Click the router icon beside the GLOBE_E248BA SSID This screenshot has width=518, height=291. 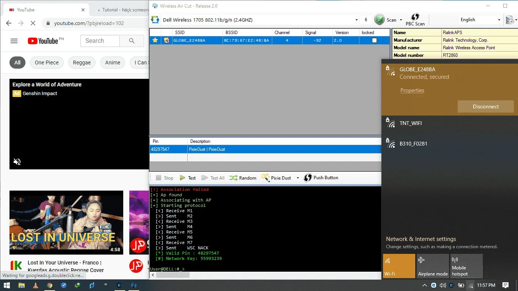coord(166,40)
